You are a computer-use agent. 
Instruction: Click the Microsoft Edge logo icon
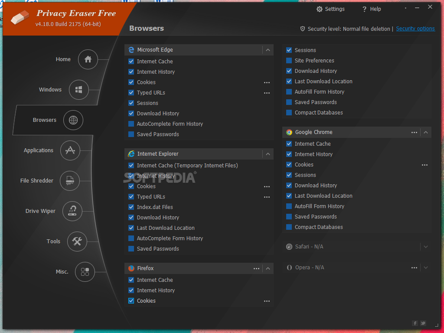pos(131,50)
